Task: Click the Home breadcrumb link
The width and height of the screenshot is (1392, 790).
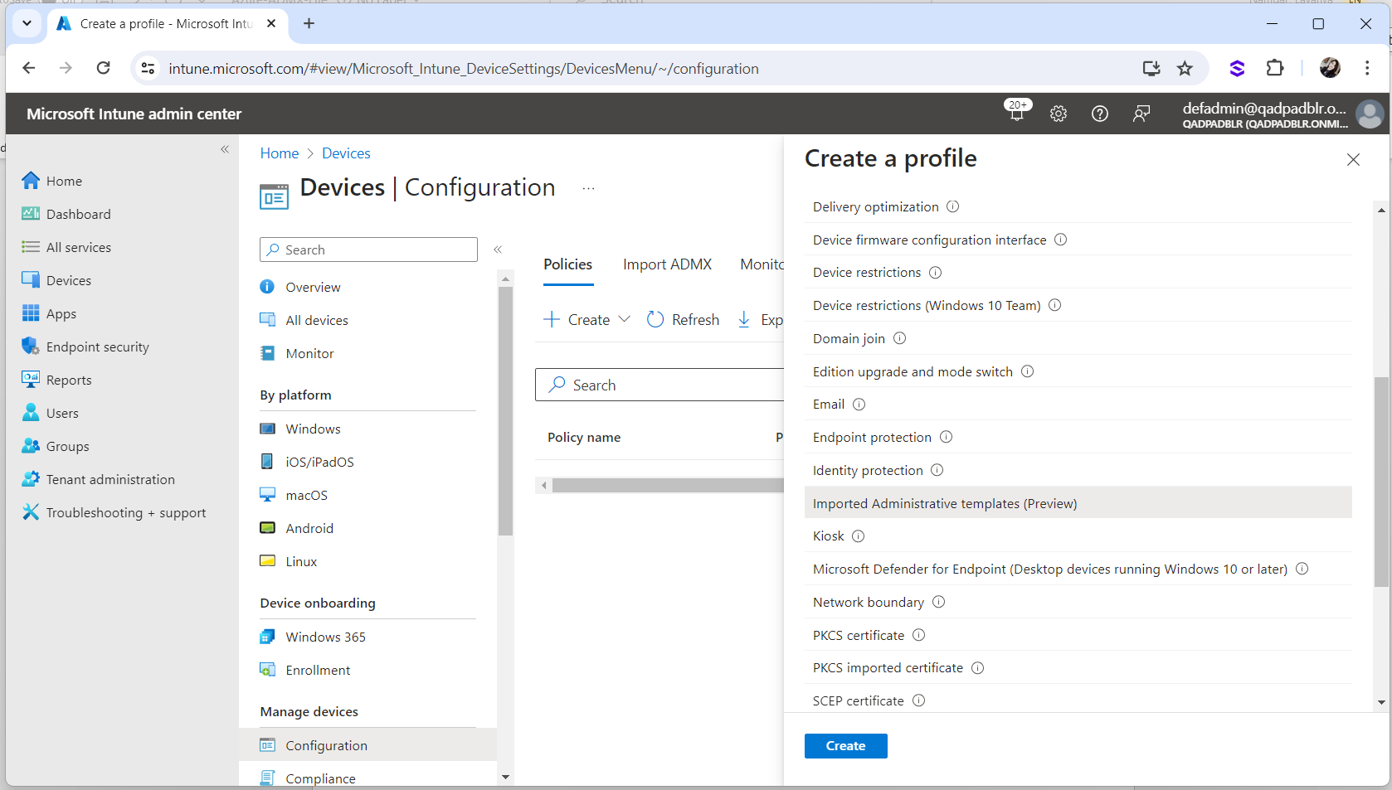Action: (280, 153)
